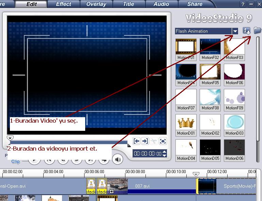
Task: Choose the MotionF04 animation
Action: [x=186, y=75]
